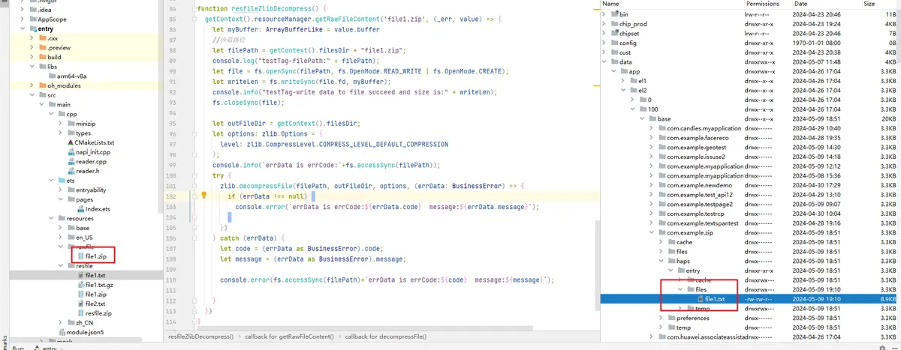The width and height of the screenshot is (901, 350).
Task: Expand the entryability folder
Action: pos(59,190)
